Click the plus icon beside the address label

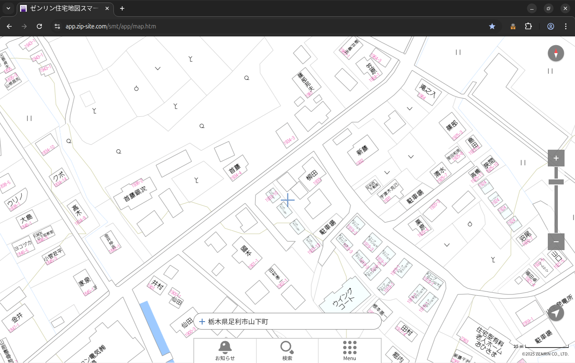(202, 322)
